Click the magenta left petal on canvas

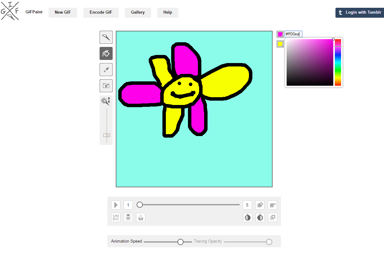141,94
